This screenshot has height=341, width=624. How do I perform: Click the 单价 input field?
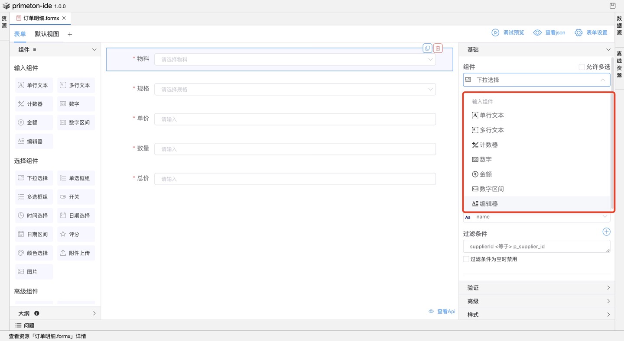(x=295, y=119)
